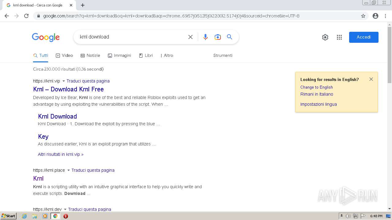Dismiss the English results language popup
The width and height of the screenshot is (392, 220).
pos(371,79)
